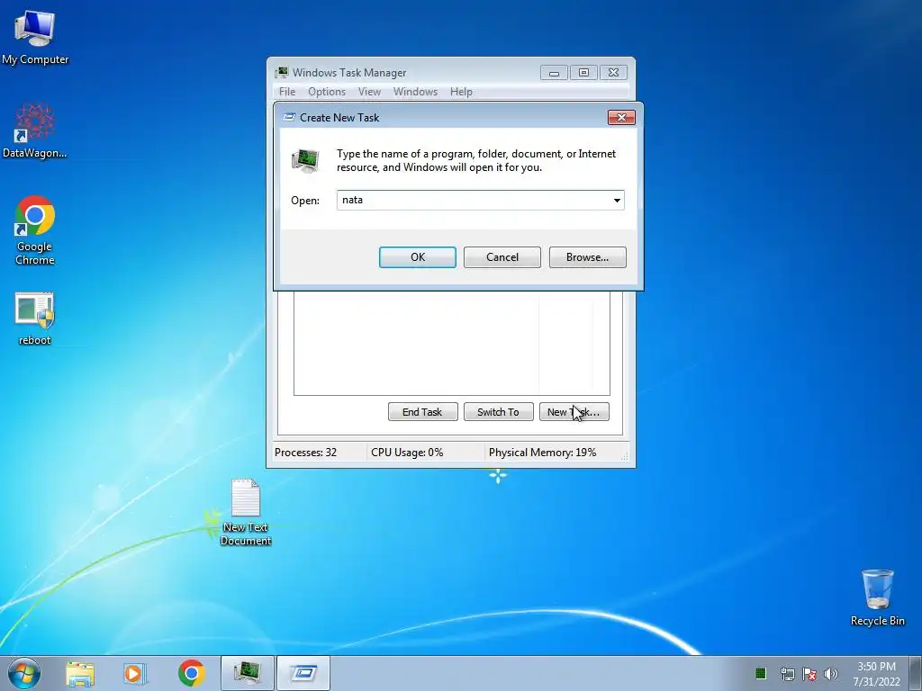Viewport: 922px width, 691px height.
Task: Click the Task Manager title bar icon
Action: click(x=282, y=72)
